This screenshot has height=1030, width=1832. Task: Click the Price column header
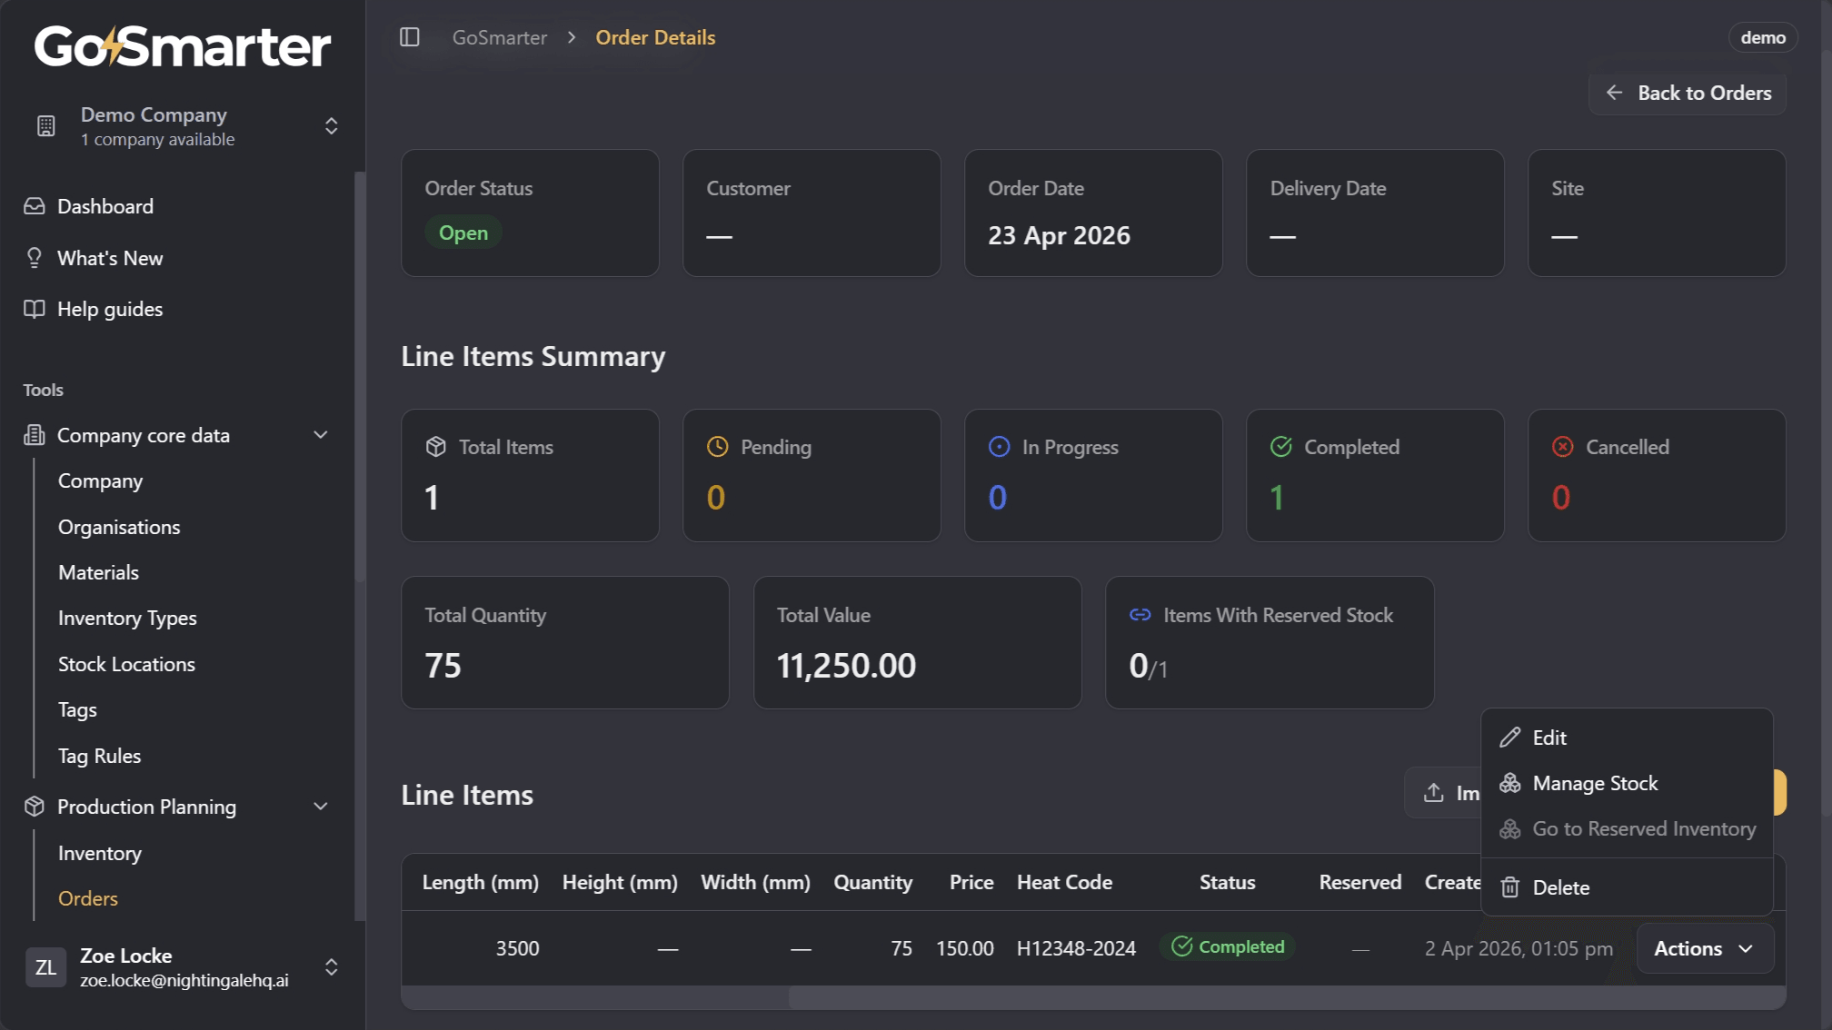(971, 882)
